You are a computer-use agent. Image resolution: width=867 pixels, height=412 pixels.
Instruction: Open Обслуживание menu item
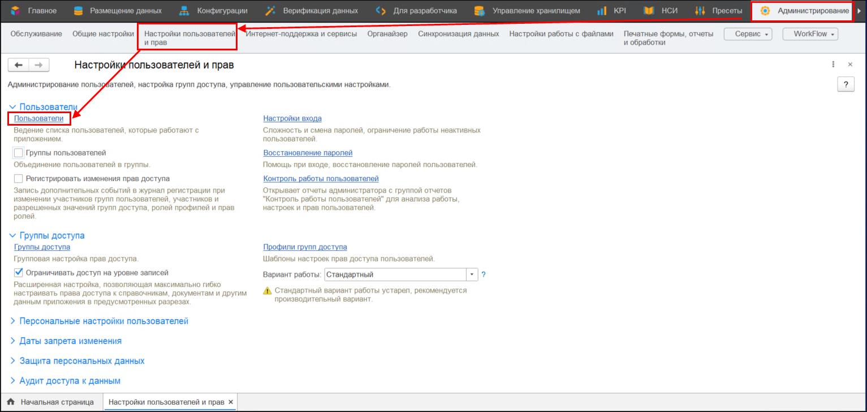36,34
